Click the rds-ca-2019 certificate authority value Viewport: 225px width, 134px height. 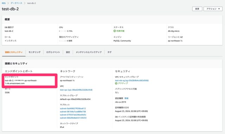point(121,102)
